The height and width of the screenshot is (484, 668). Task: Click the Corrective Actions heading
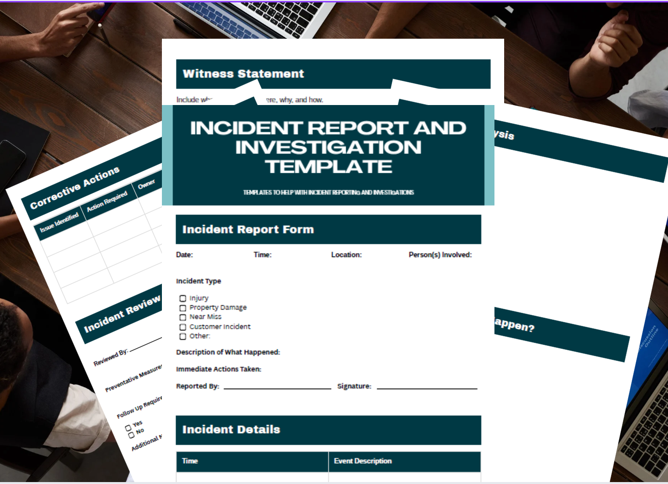75,188
